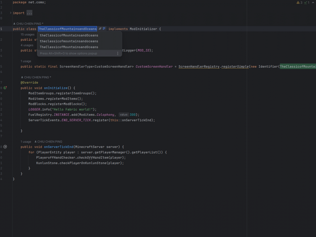Click the @ gutter icon at onServerTickEnd

(5, 147)
